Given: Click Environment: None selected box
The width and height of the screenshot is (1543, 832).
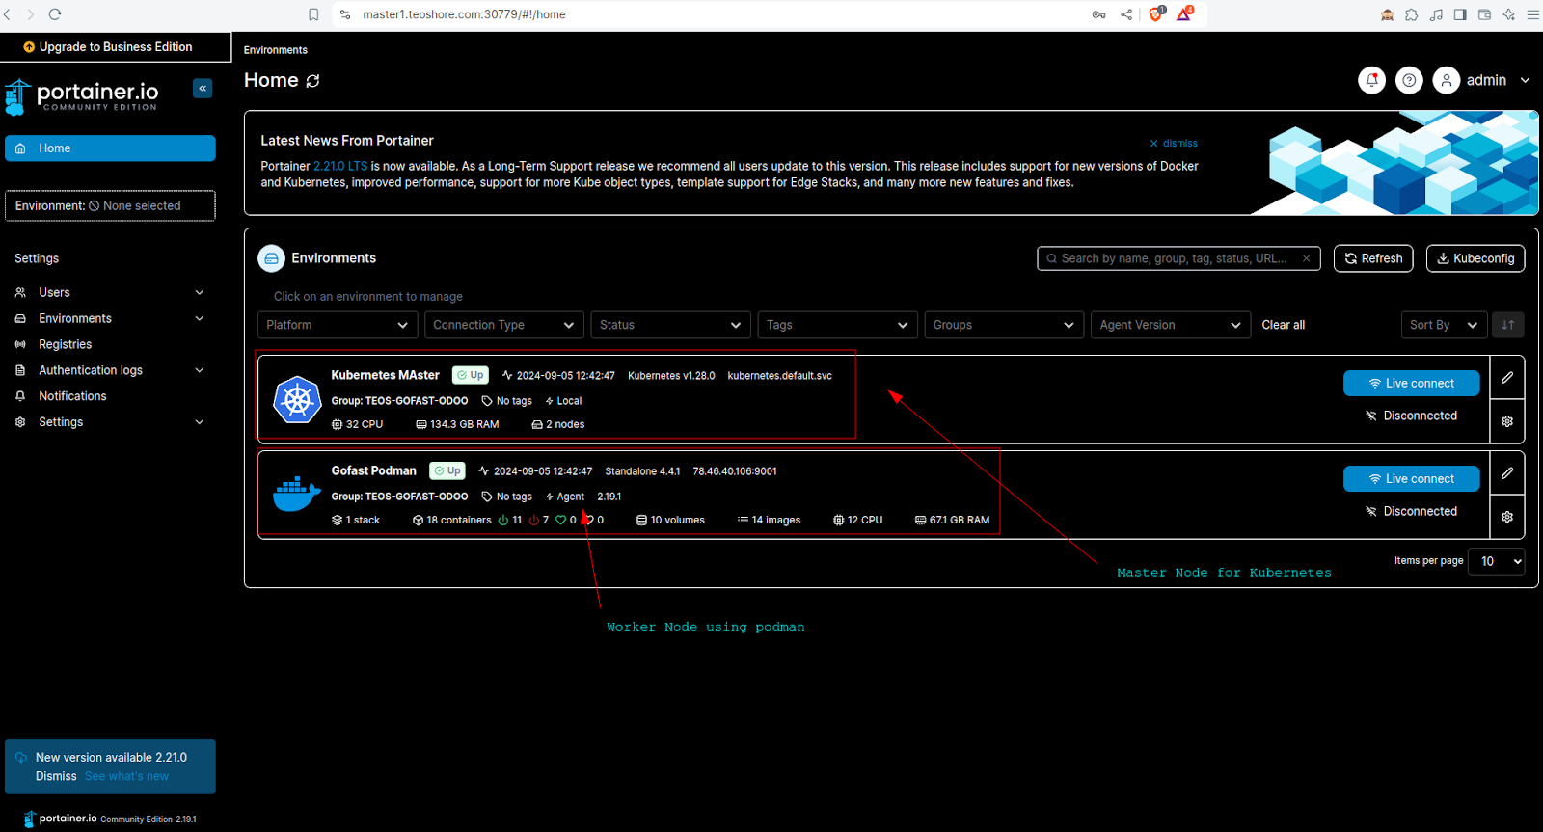Looking at the screenshot, I should pos(110,205).
